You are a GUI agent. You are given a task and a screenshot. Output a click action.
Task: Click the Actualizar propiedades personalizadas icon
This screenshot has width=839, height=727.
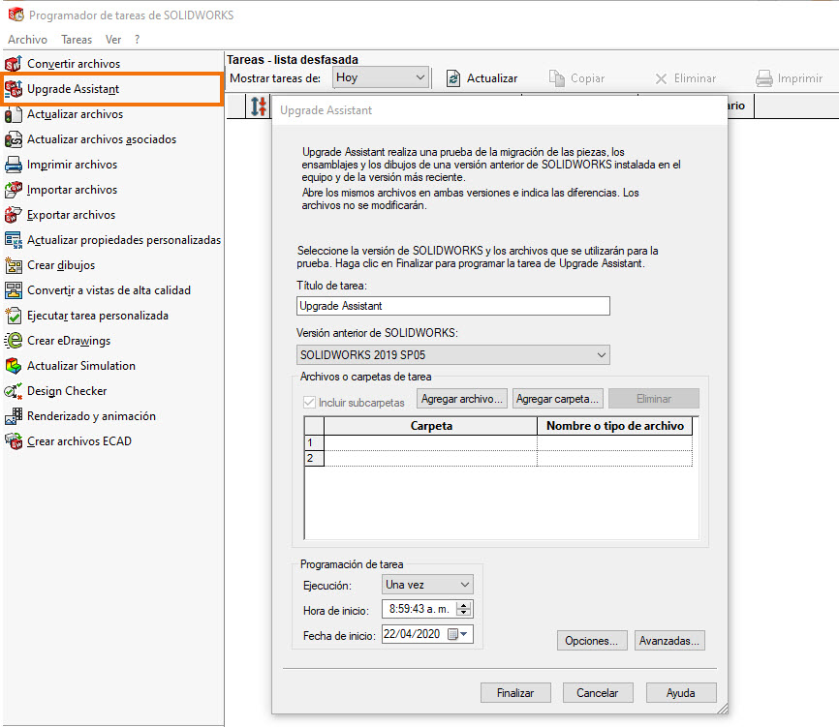14,240
